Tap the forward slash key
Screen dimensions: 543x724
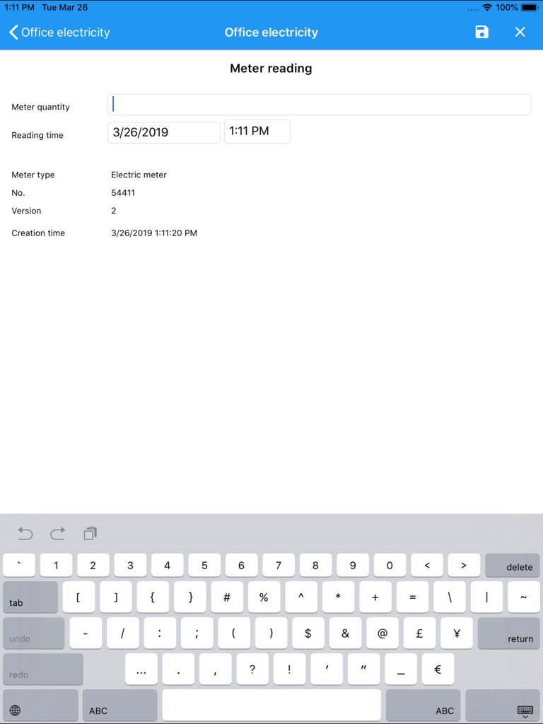pyautogui.click(x=122, y=633)
